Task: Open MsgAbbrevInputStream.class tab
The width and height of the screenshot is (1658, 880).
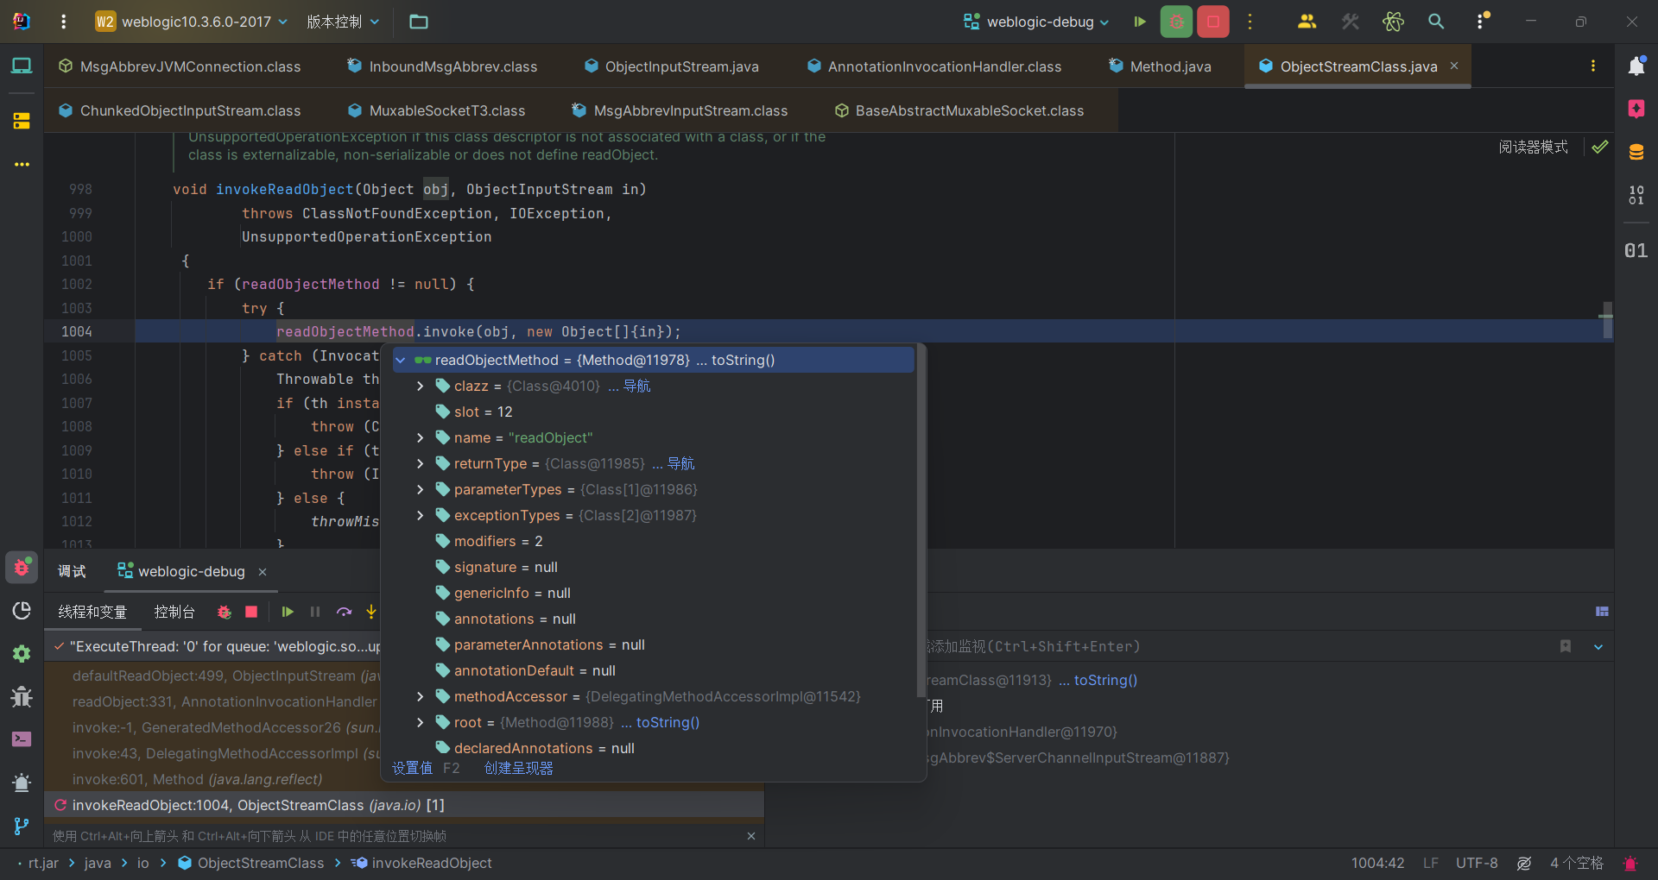Action: [x=680, y=110]
